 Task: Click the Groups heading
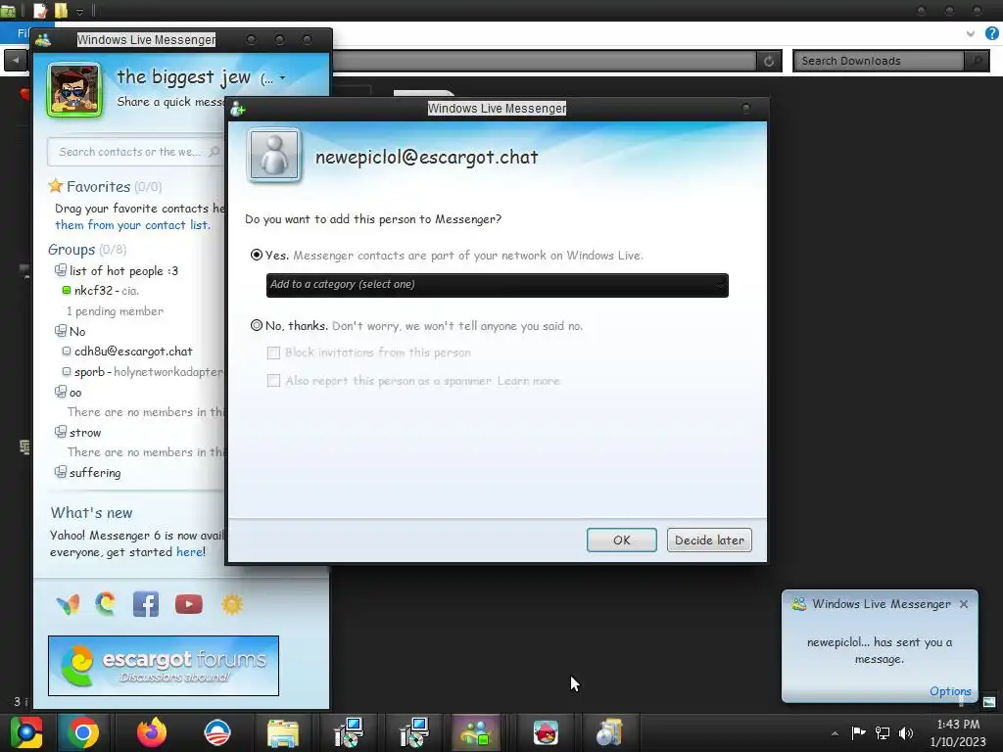tap(71, 250)
